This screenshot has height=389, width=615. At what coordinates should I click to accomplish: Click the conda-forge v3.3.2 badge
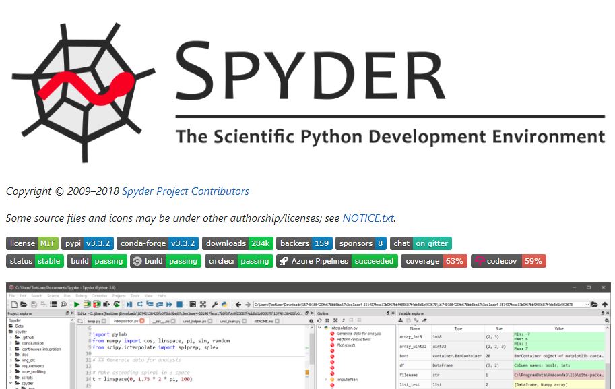coord(158,243)
